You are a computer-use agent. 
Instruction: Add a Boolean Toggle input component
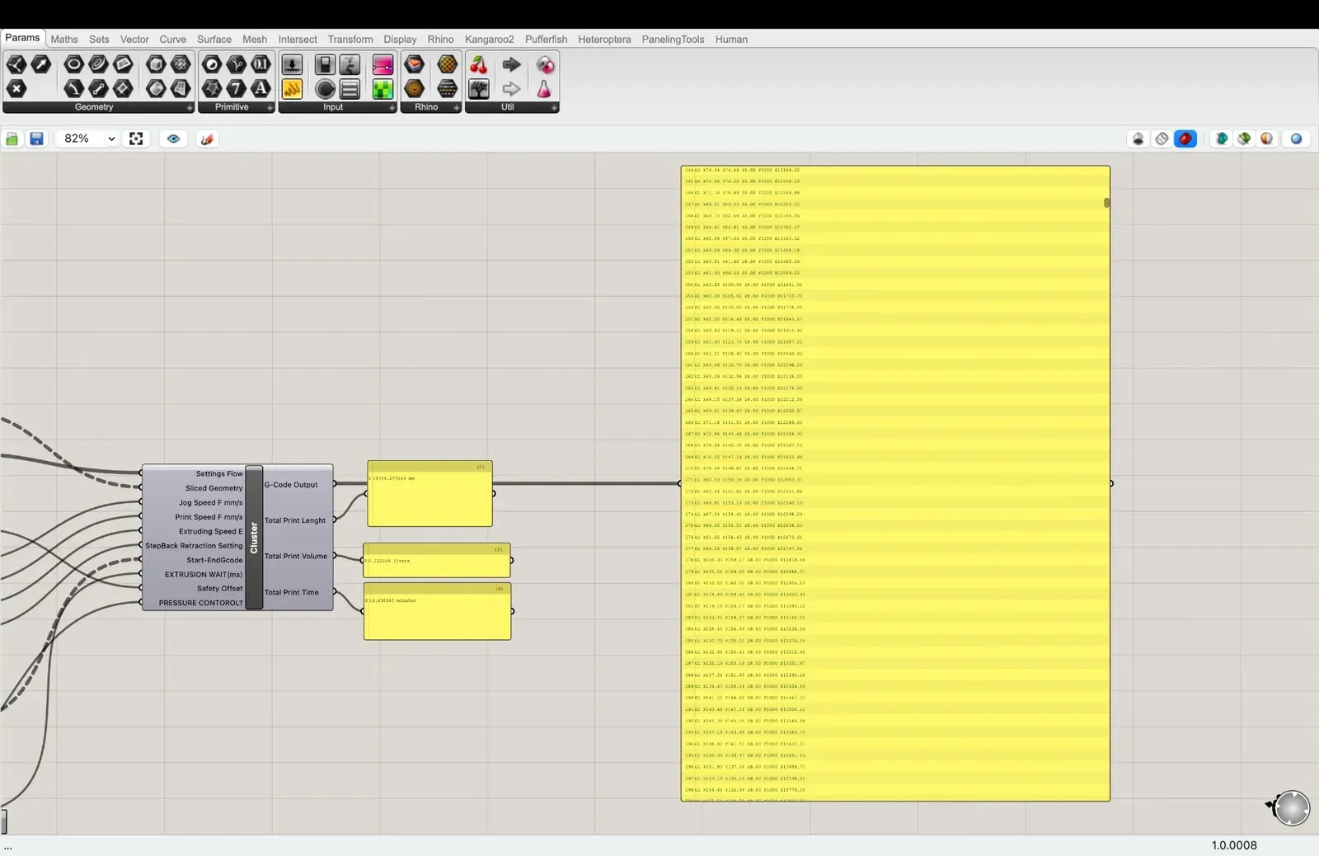point(326,64)
